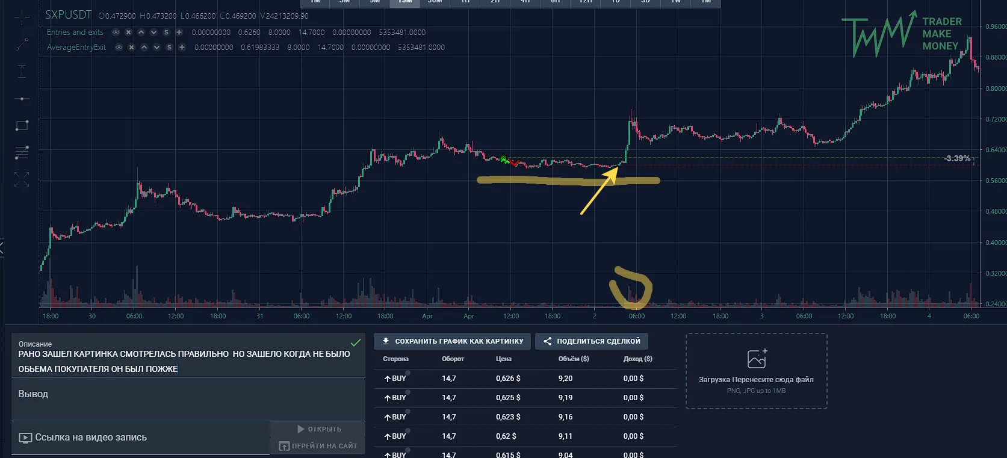The image size is (1007, 458).
Task: Click the share deal button
Action: pos(592,341)
